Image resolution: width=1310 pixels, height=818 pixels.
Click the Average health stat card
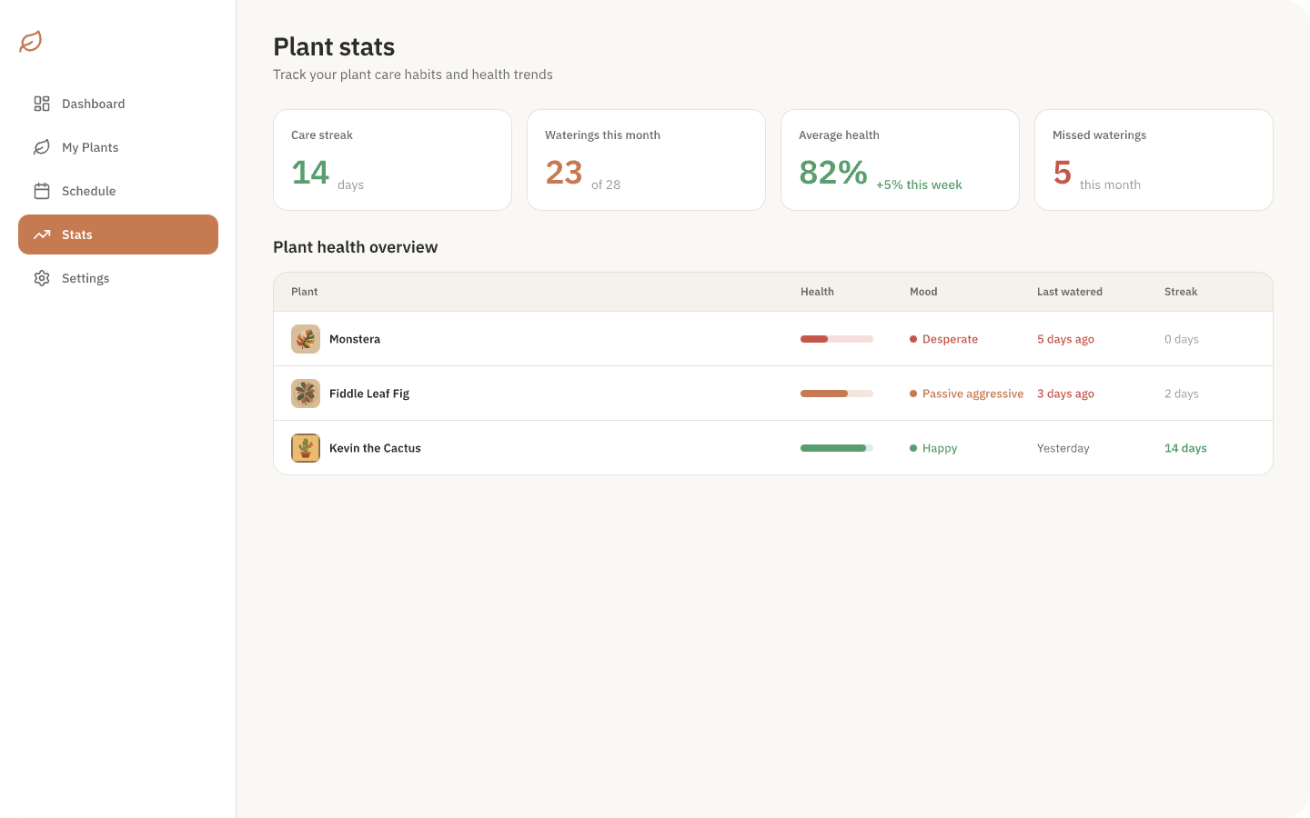(899, 160)
